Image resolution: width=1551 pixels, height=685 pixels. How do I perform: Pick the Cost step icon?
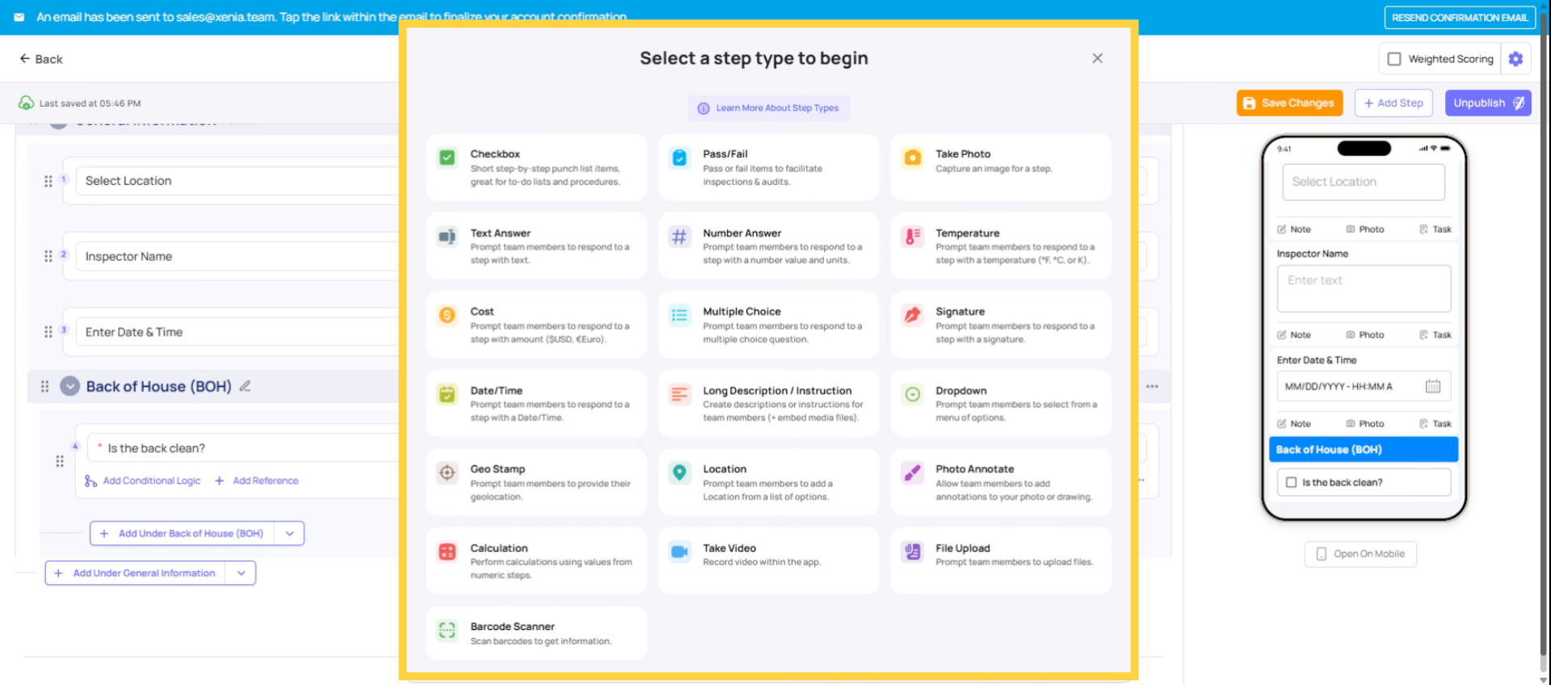coord(447,315)
